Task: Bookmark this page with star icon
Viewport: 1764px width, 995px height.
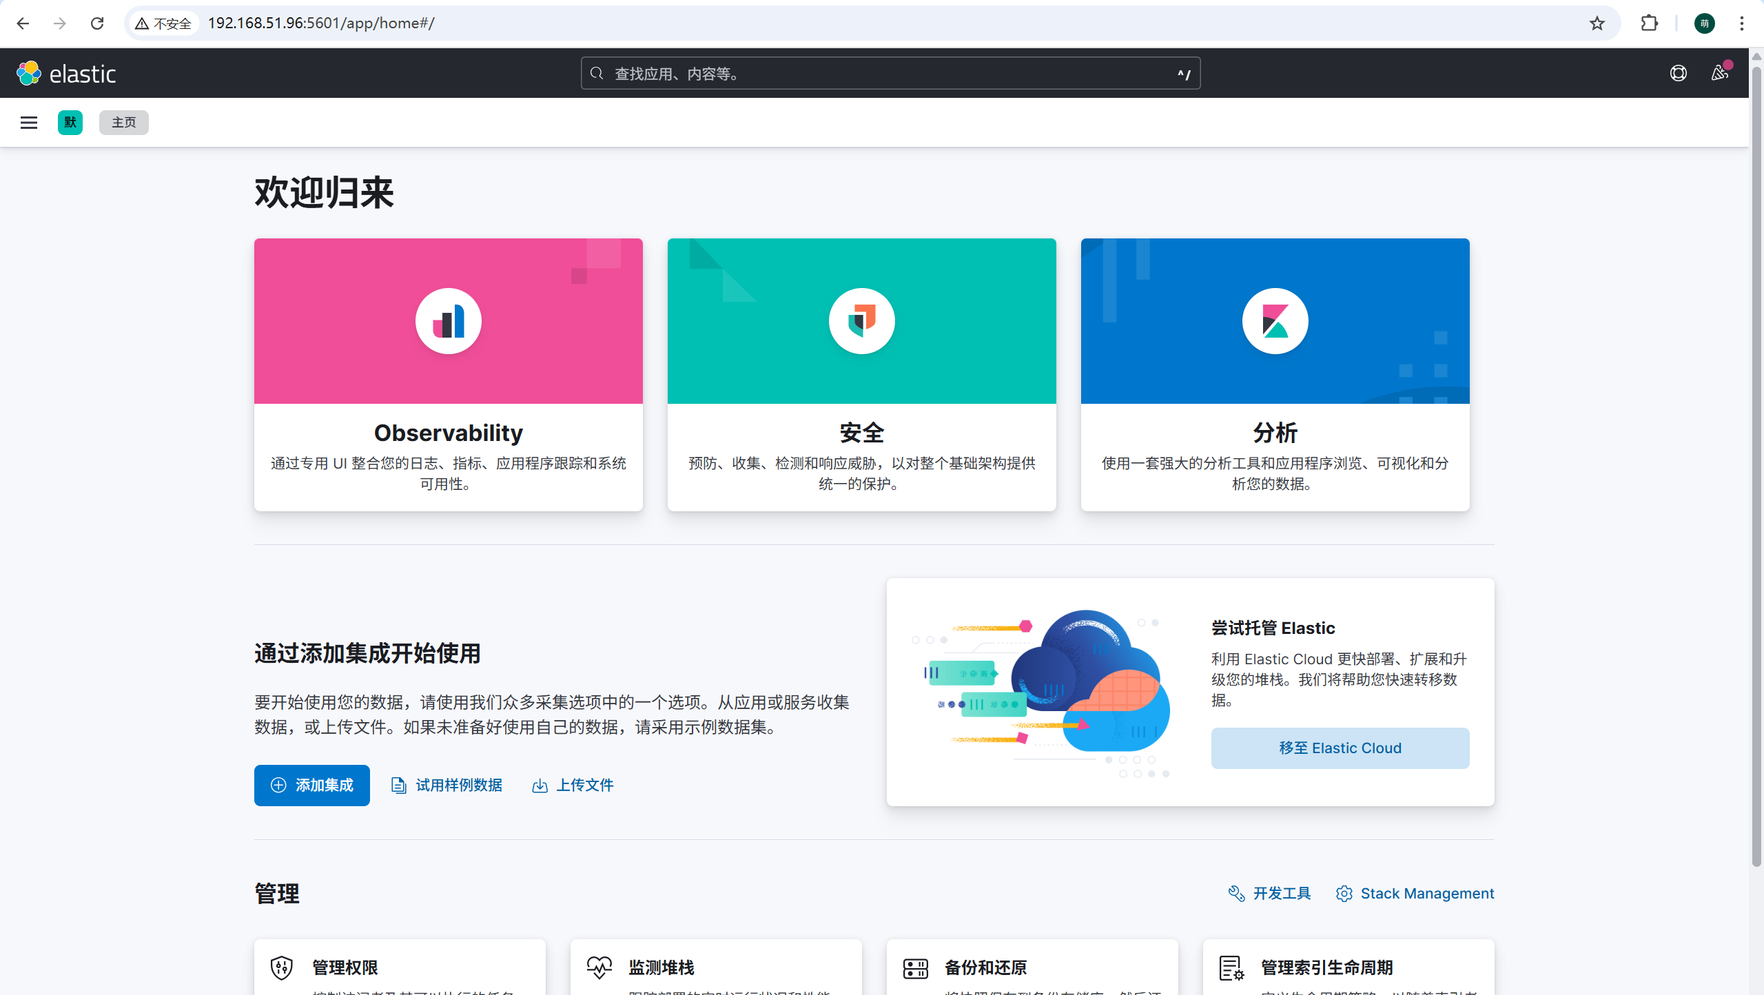Action: click(x=1597, y=23)
